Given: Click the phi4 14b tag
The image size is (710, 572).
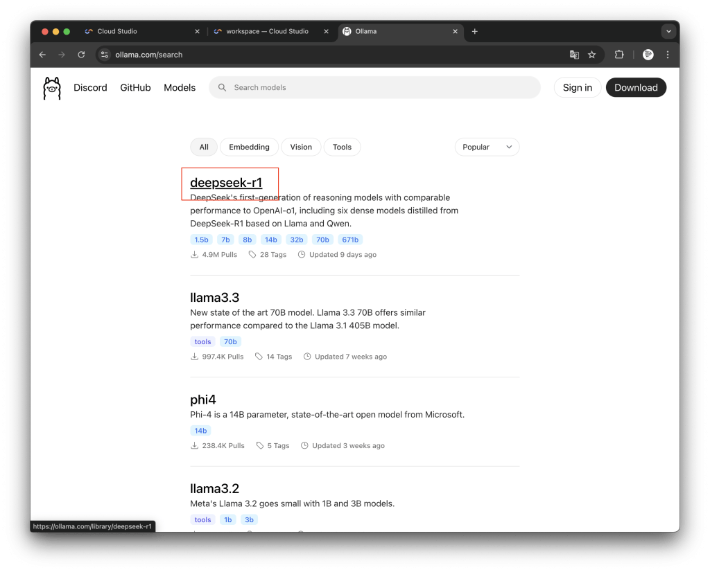Looking at the screenshot, I should tap(200, 431).
